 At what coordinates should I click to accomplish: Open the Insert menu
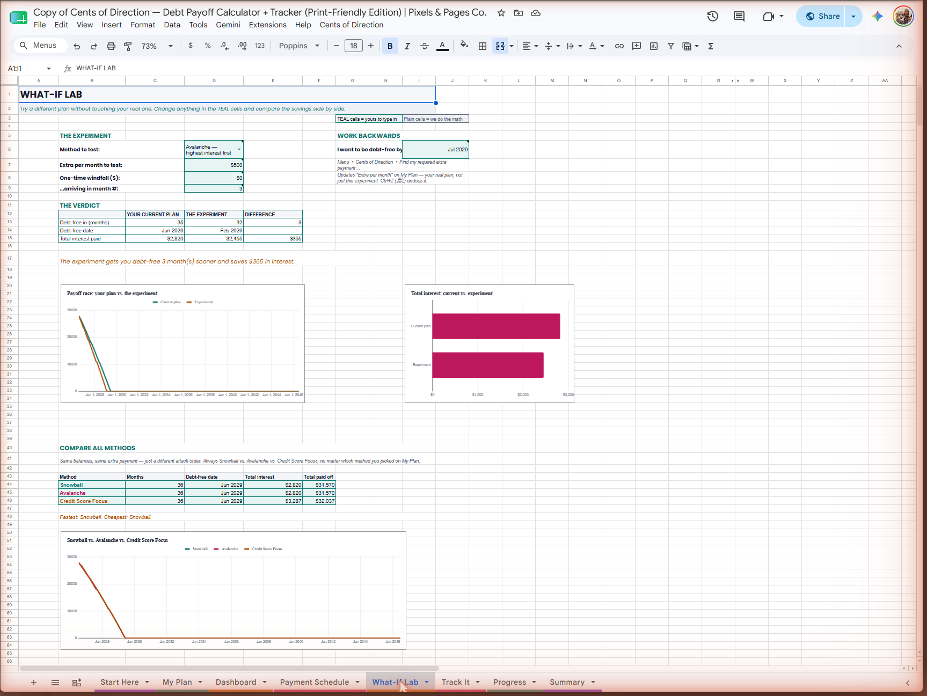click(x=112, y=25)
